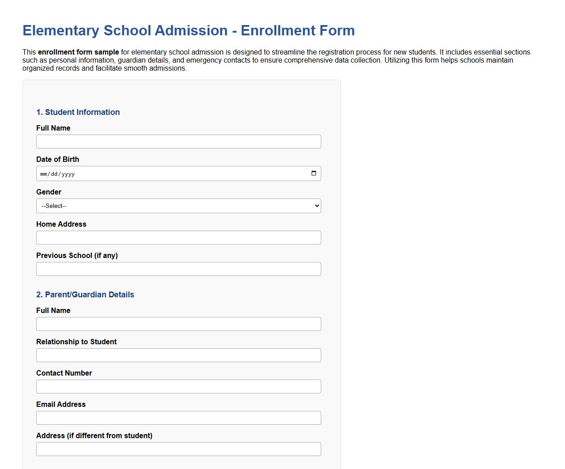Click the Email Address entry box
This screenshot has width=565, height=469.
(178, 418)
